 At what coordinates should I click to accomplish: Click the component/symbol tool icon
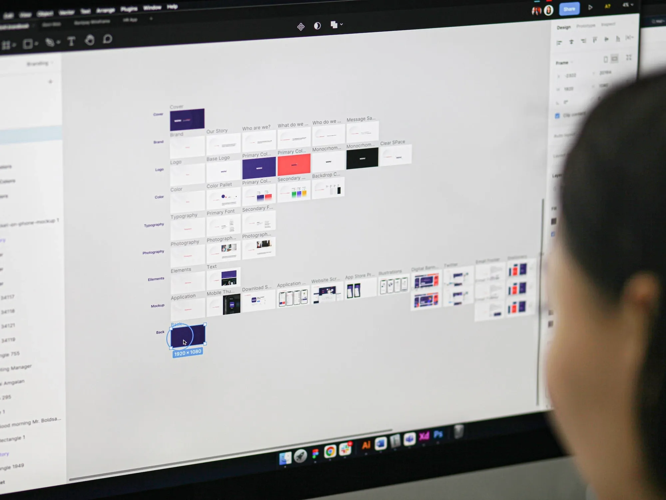coord(300,25)
